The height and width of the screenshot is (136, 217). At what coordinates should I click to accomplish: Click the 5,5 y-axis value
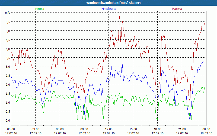click(x=8, y=22)
